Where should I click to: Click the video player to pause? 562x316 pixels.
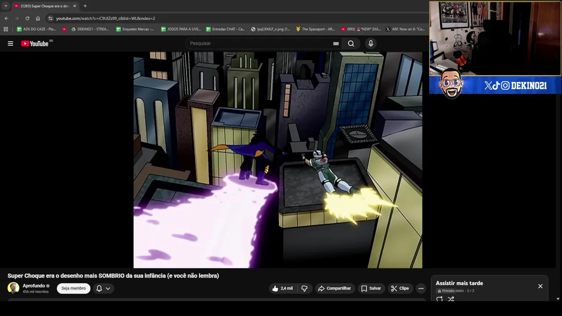[278, 160]
